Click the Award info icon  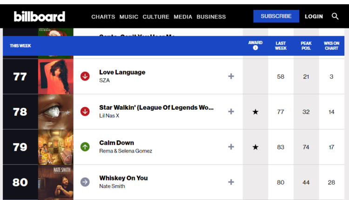(255, 48)
